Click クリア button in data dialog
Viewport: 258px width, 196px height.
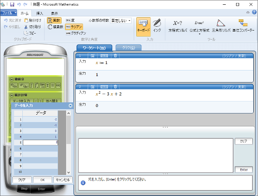[x=22, y=180]
